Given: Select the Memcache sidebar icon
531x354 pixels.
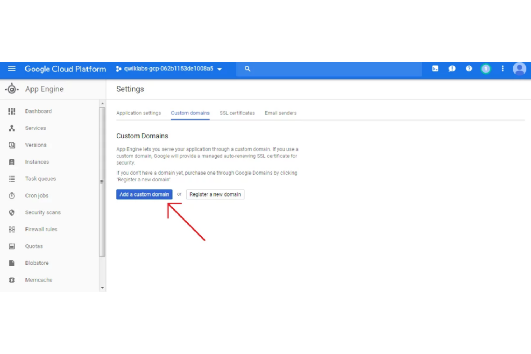Looking at the screenshot, I should [x=12, y=280].
